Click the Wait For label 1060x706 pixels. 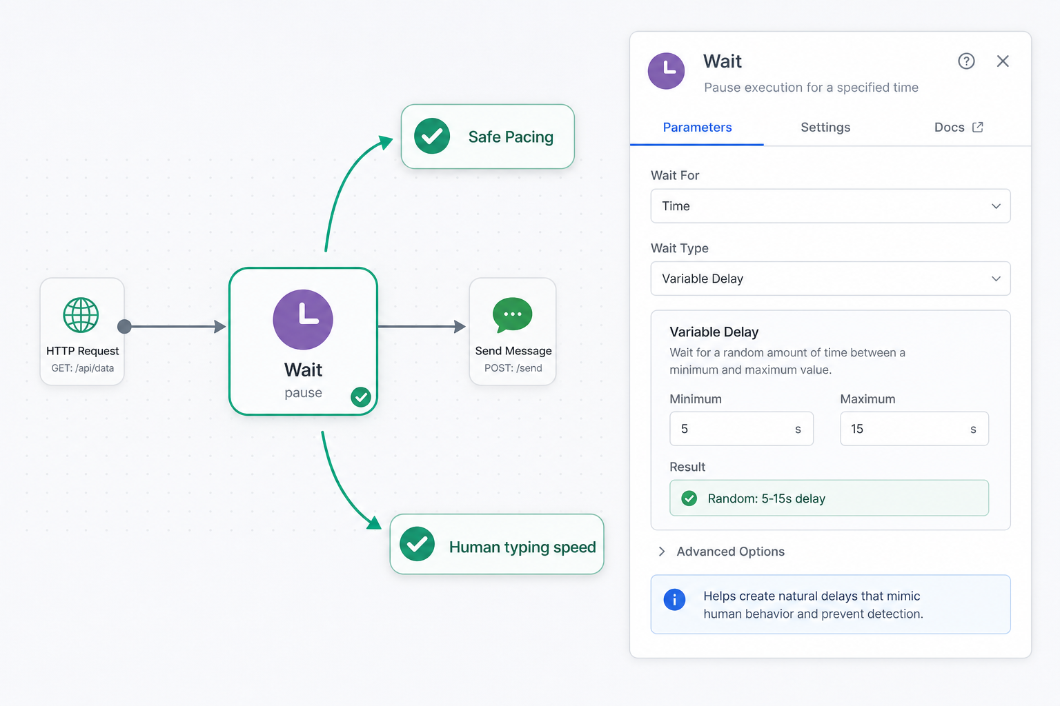click(675, 175)
